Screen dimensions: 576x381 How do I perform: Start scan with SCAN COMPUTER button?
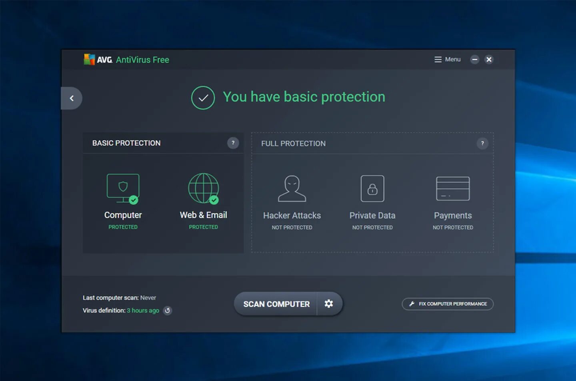click(x=276, y=304)
